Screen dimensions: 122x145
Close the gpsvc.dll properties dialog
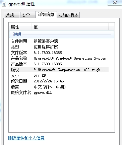click(115, 2)
